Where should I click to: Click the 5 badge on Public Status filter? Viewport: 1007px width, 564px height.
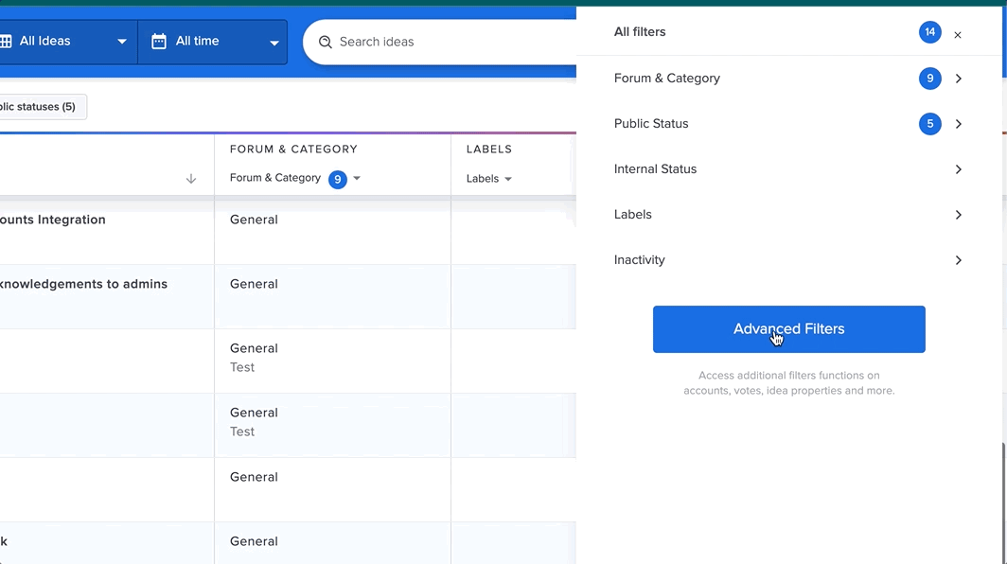click(930, 124)
